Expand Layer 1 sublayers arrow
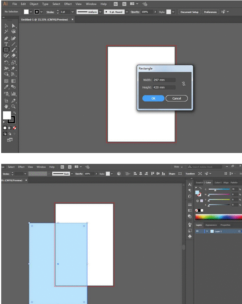This screenshot has height=304, width=242. point(207,231)
